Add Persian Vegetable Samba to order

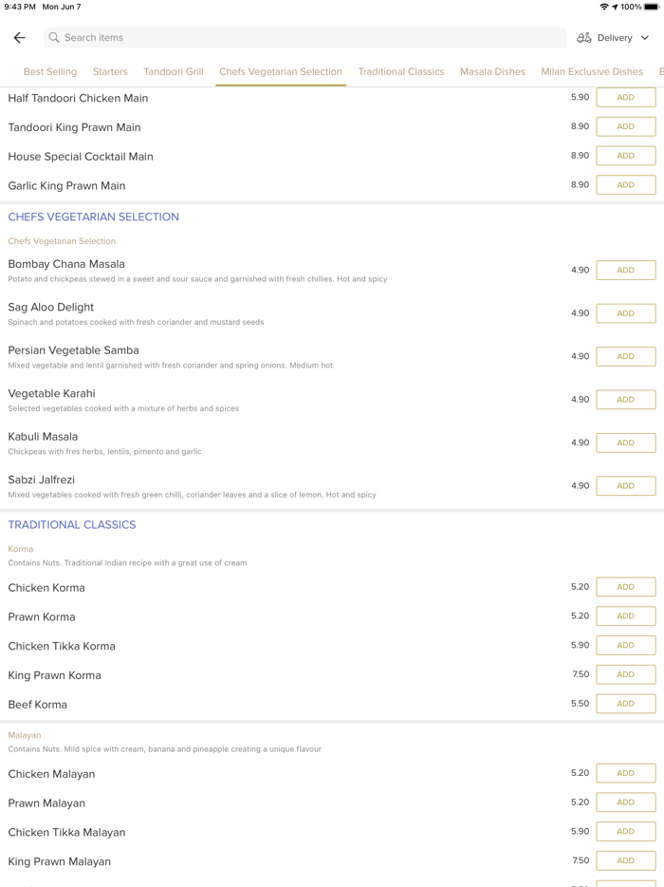625,356
